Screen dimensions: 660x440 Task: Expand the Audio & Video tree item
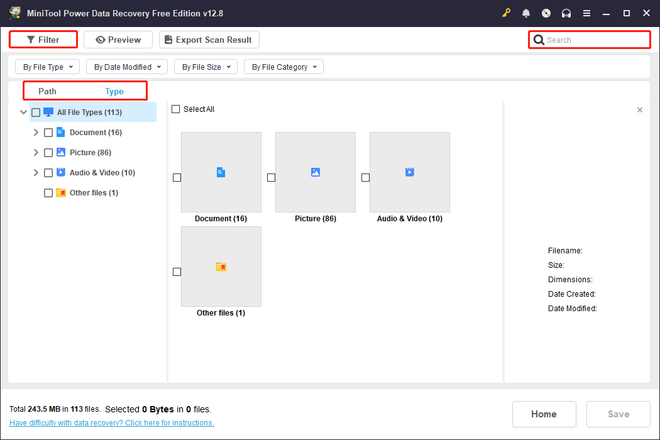[36, 172]
